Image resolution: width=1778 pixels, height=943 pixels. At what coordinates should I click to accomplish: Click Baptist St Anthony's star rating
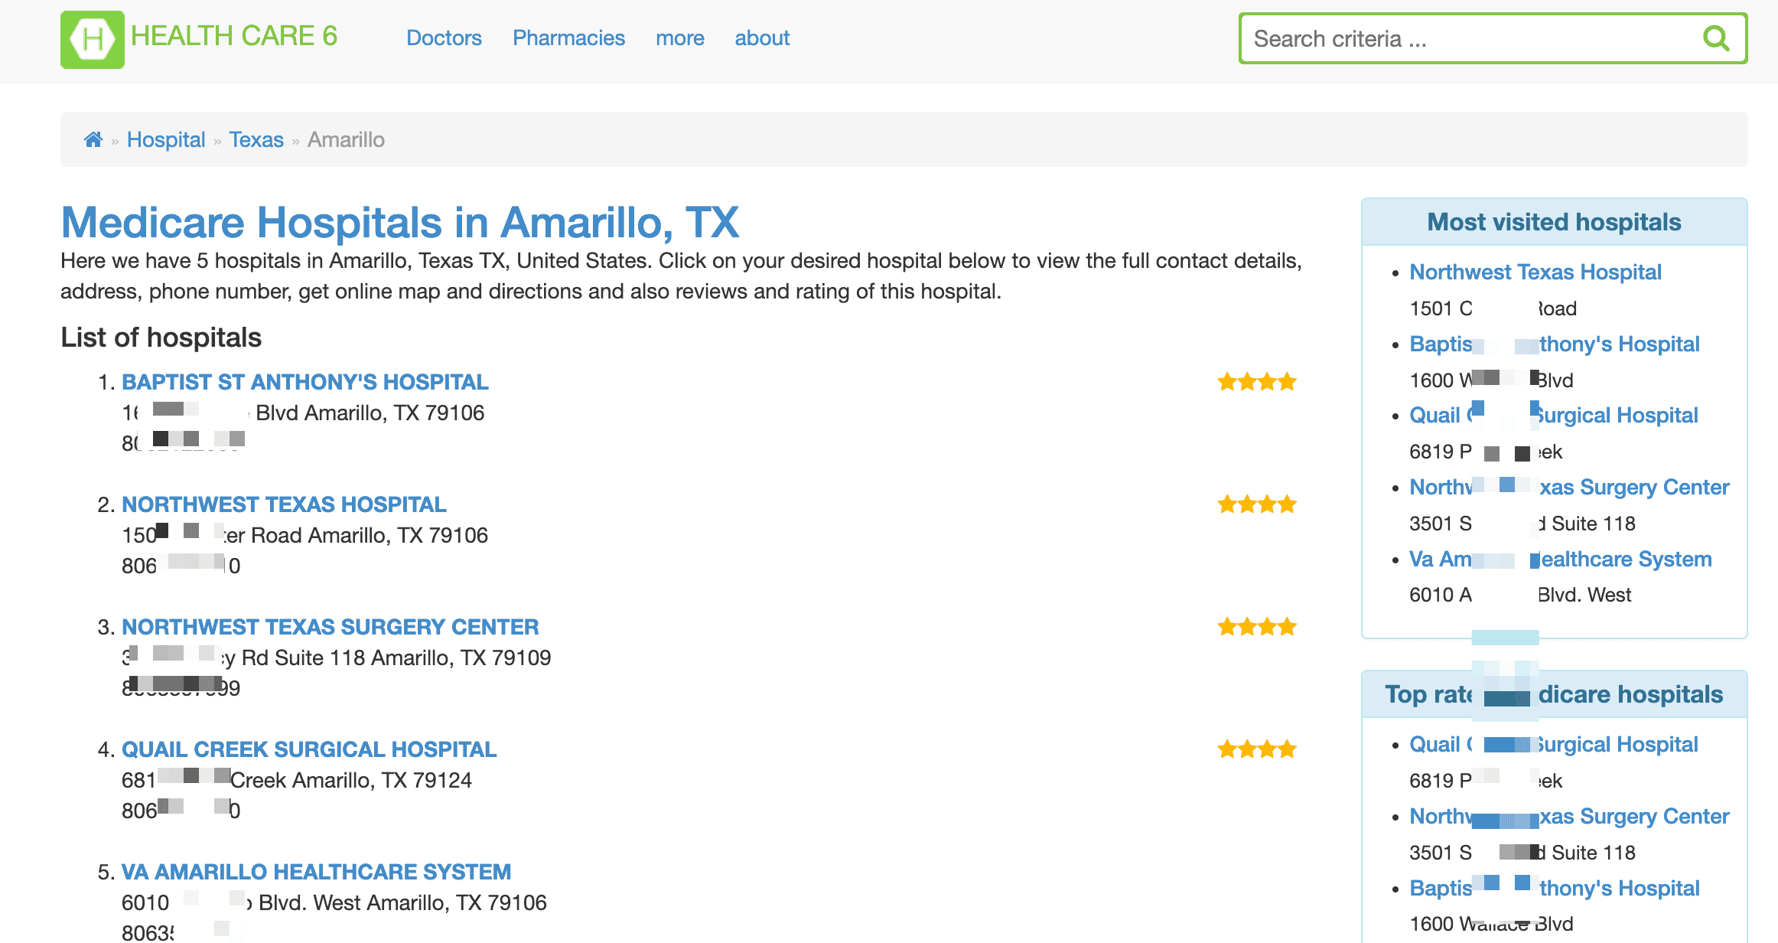[x=1257, y=382]
